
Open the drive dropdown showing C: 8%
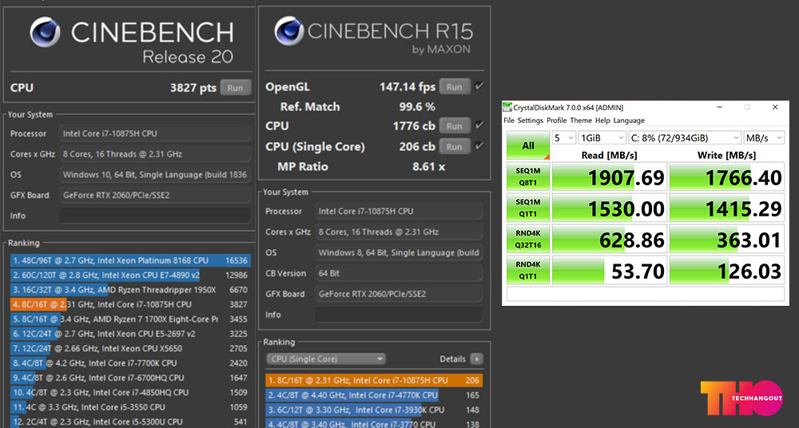pos(685,137)
